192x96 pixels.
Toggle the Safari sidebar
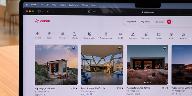39,11
